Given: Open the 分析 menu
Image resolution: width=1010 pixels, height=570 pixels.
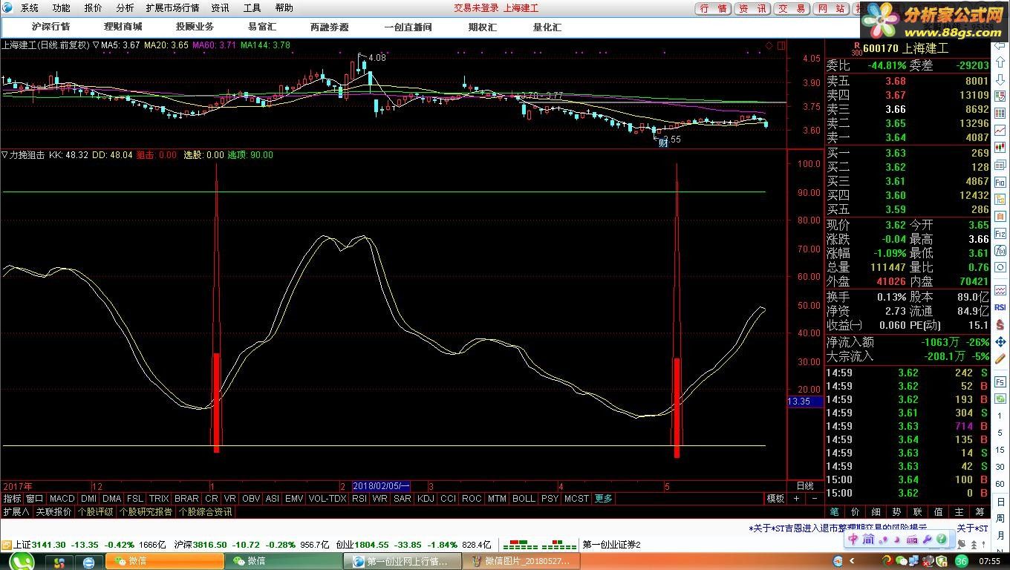Looking at the screenshot, I should [125, 8].
